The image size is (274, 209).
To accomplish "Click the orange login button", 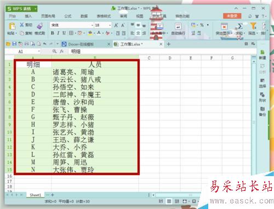I will (232, 16).
